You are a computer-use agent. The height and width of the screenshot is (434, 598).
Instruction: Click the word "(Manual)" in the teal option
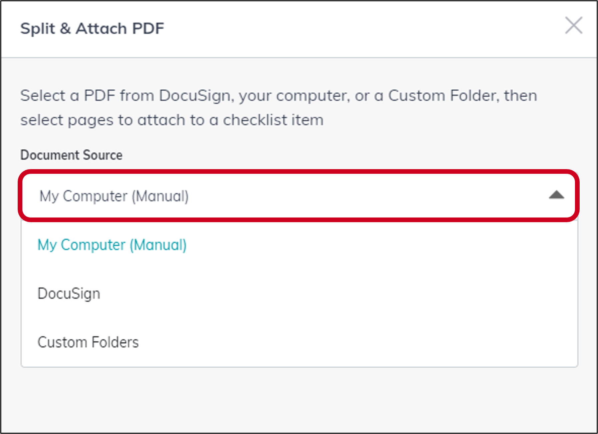pos(158,246)
